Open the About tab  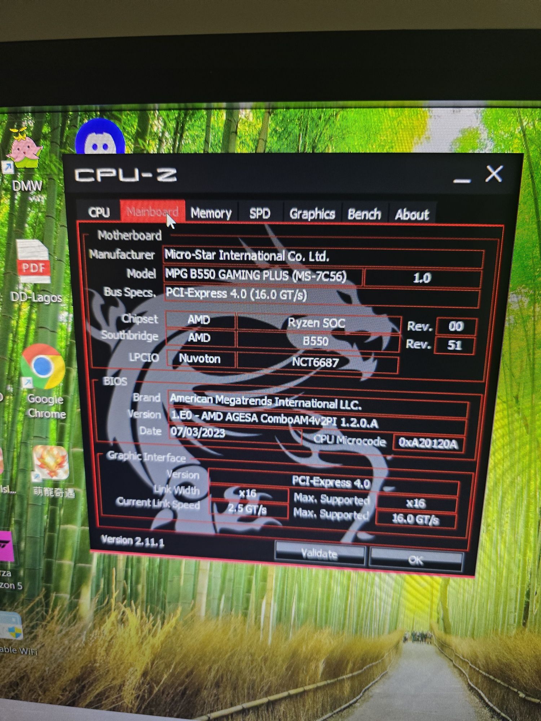(412, 215)
